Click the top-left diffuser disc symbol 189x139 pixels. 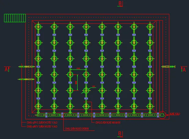[x=38, y=27]
